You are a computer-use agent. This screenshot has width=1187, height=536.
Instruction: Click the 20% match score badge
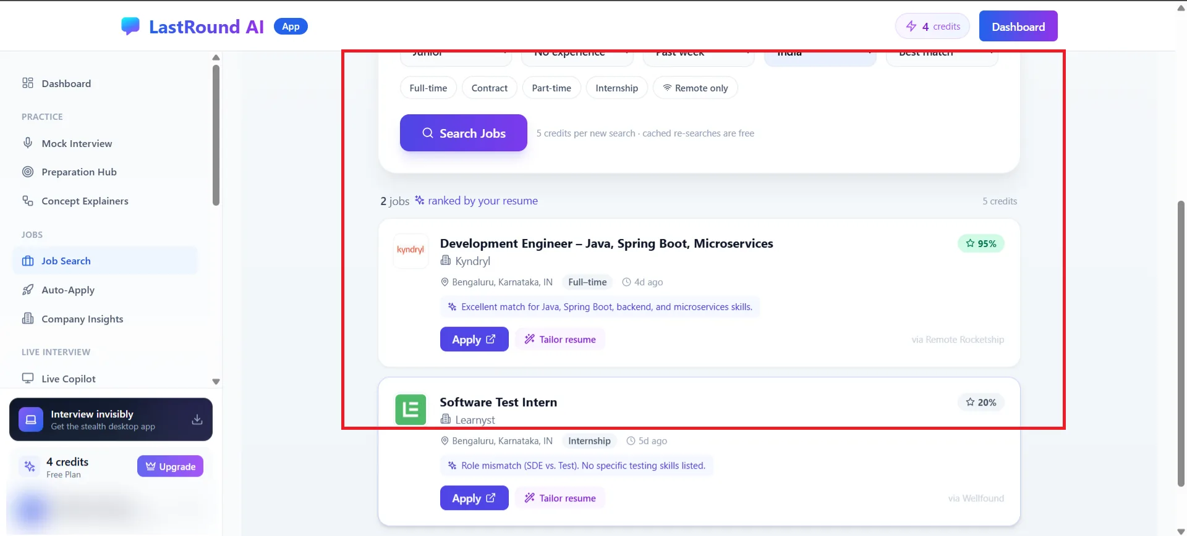pyautogui.click(x=981, y=402)
